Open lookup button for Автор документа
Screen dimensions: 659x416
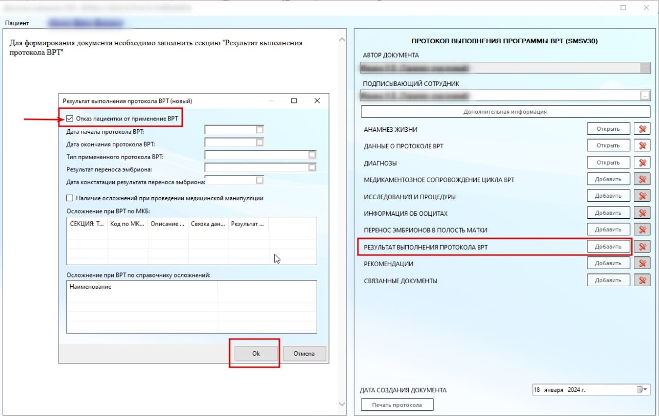645,67
